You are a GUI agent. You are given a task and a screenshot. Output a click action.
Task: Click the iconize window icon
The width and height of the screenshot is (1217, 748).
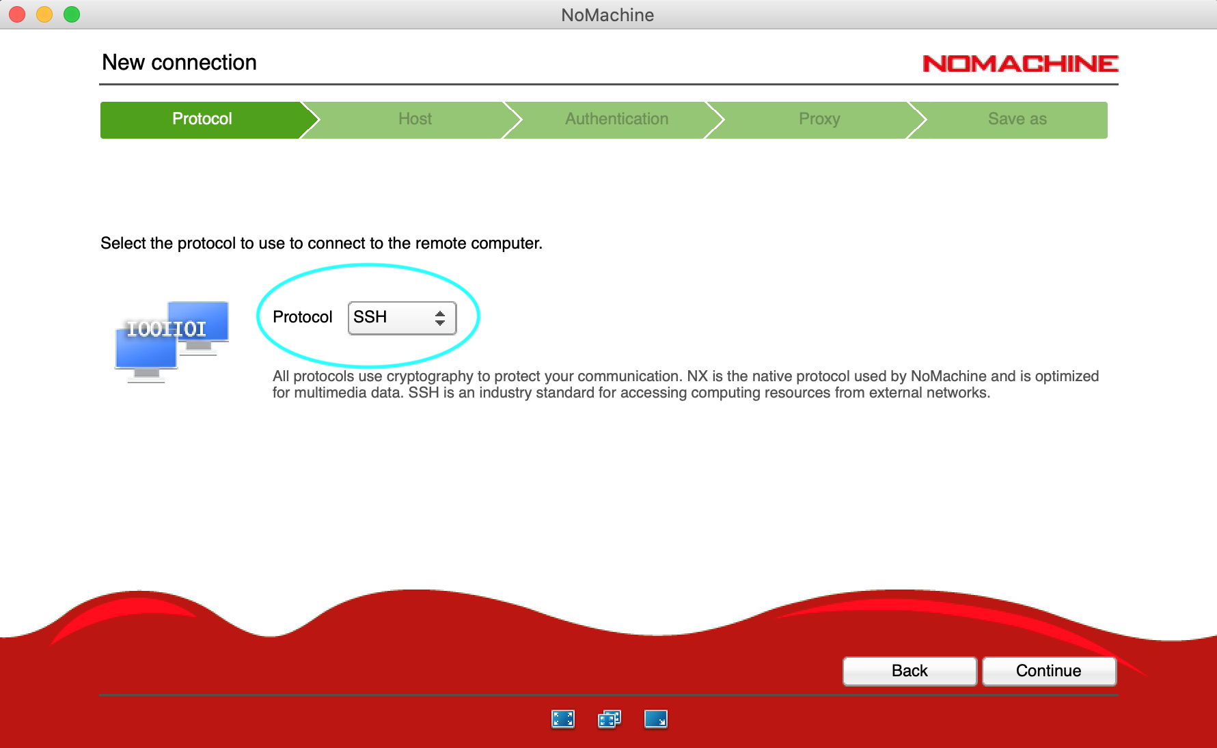coord(655,719)
